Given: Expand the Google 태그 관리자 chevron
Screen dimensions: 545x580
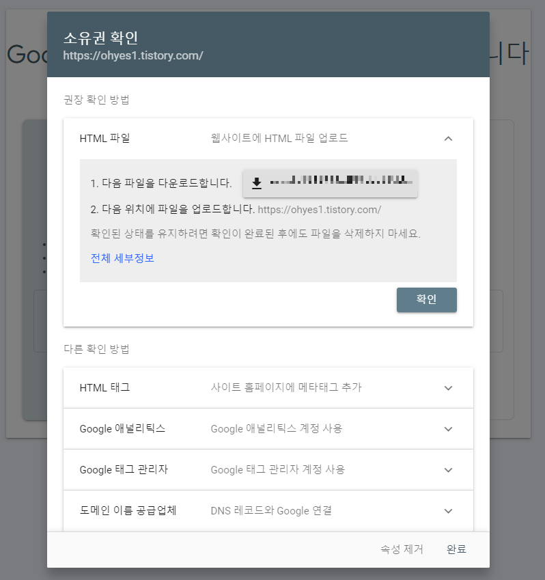Looking at the screenshot, I should pyautogui.click(x=448, y=470).
